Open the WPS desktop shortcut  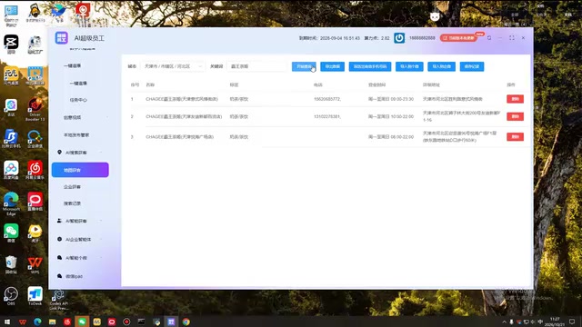tap(35, 265)
